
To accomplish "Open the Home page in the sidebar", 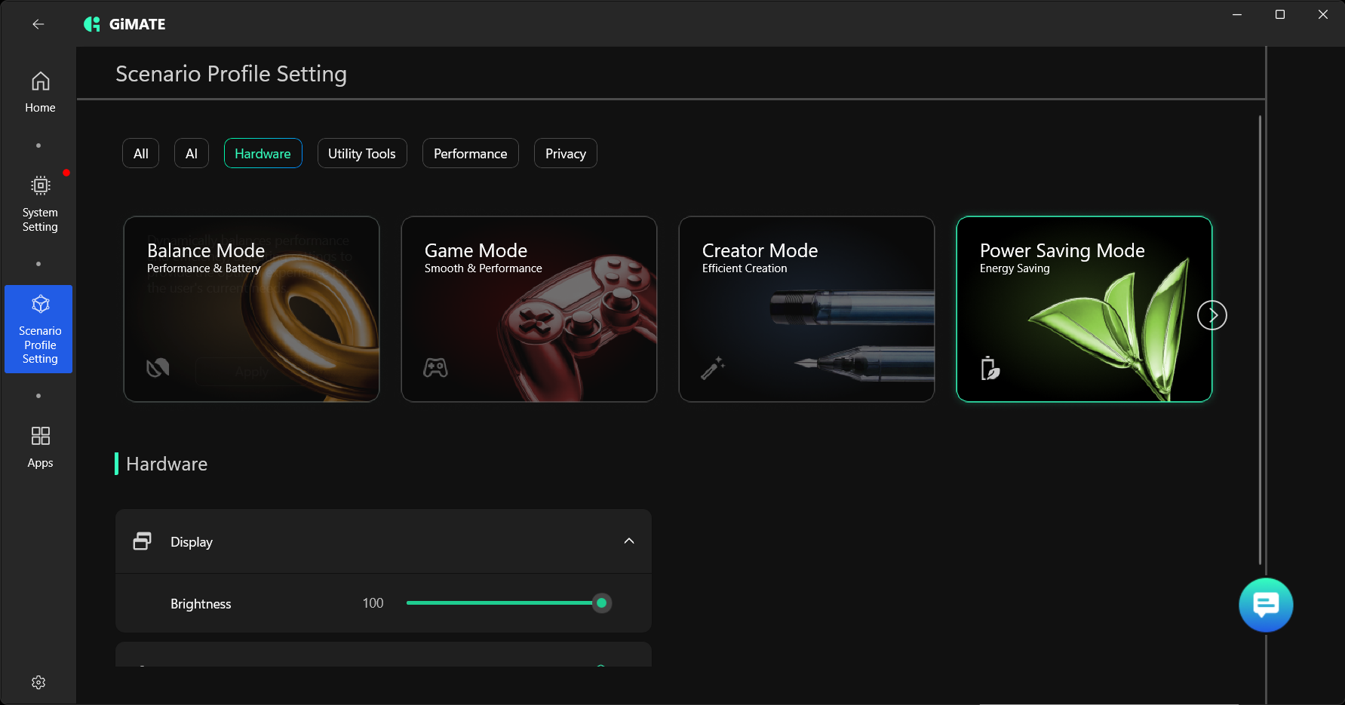I will click(40, 92).
